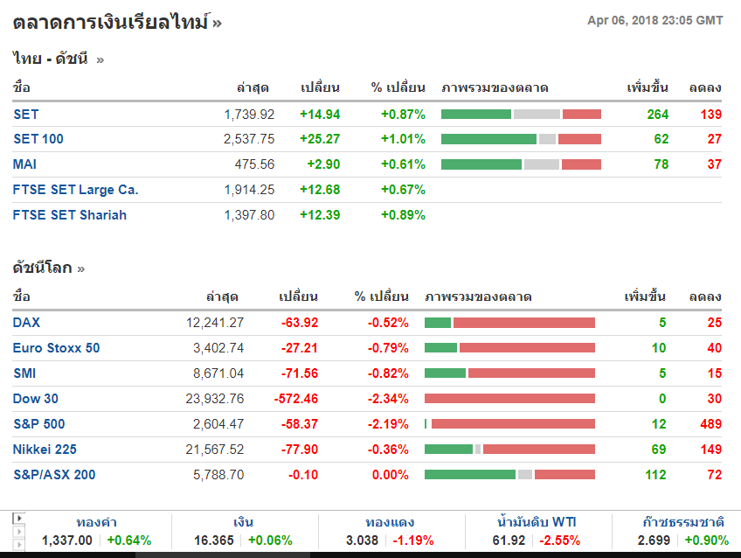Open the SET index link
741x558 pixels.
26,114
